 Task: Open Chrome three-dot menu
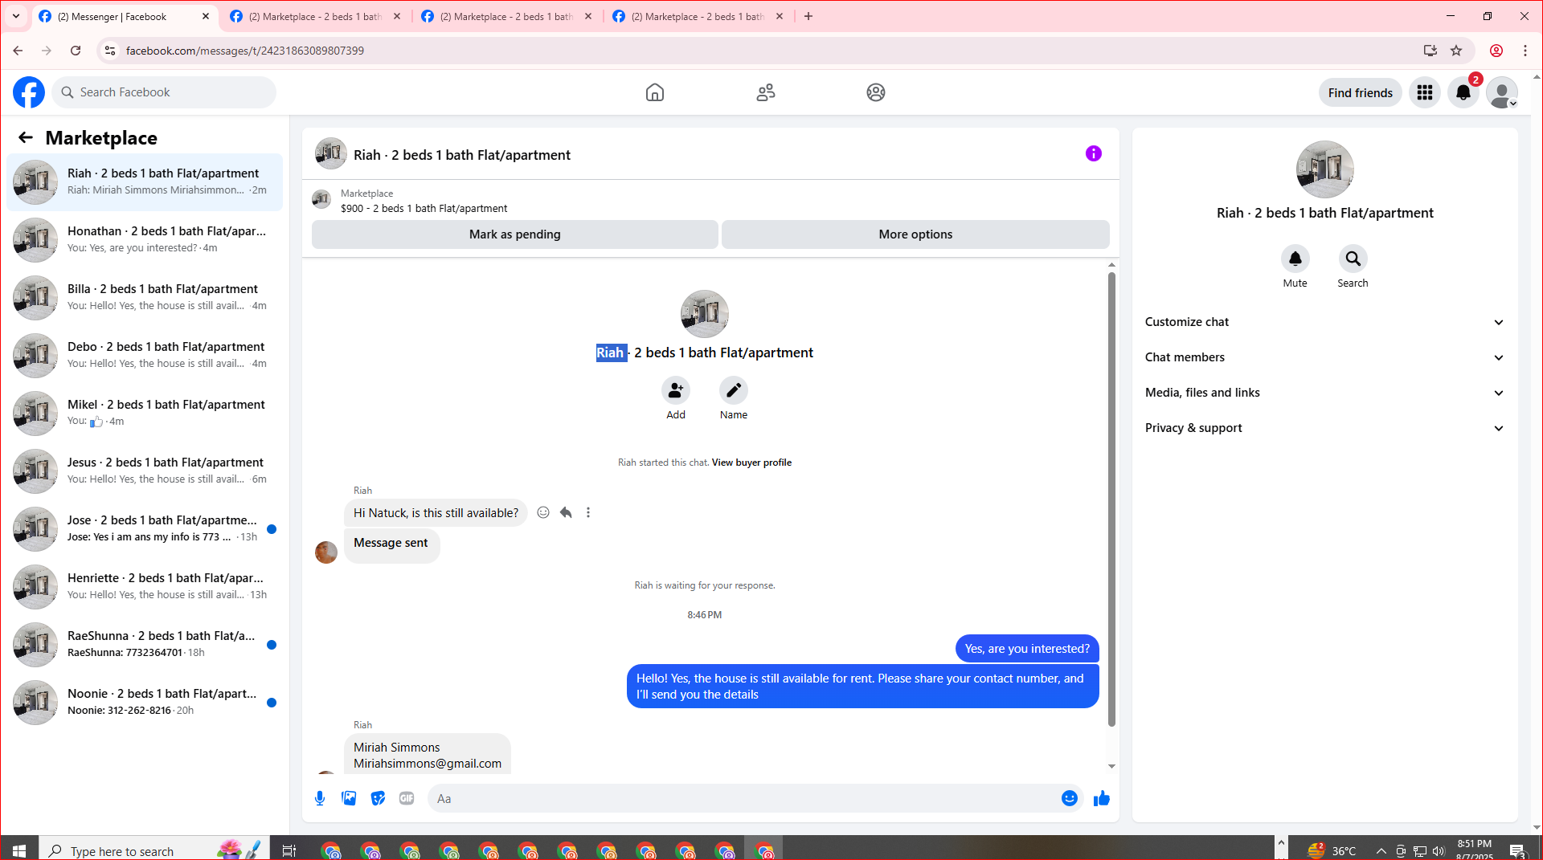pos(1525,51)
